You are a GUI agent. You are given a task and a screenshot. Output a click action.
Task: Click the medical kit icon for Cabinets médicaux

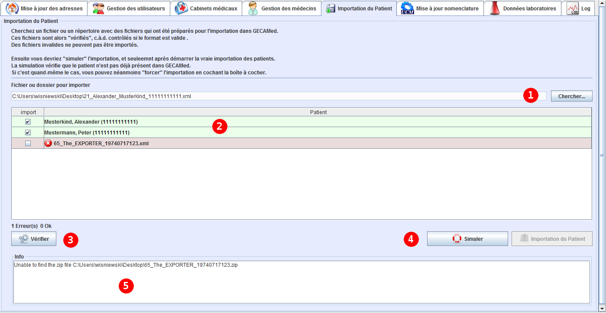pyautogui.click(x=181, y=8)
